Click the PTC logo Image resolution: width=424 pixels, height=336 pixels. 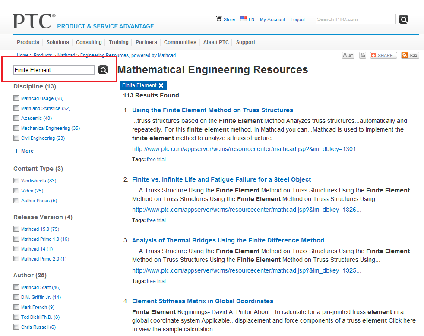tap(34, 21)
